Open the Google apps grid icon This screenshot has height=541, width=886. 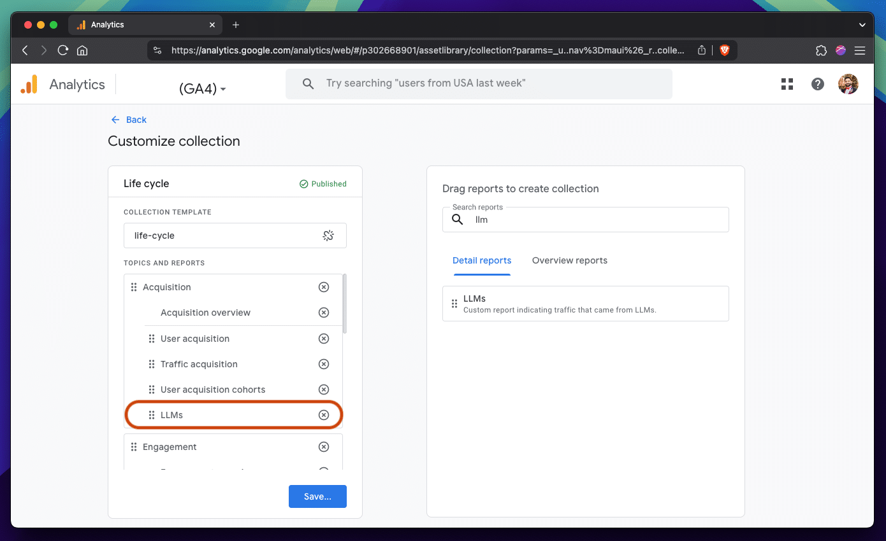787,84
